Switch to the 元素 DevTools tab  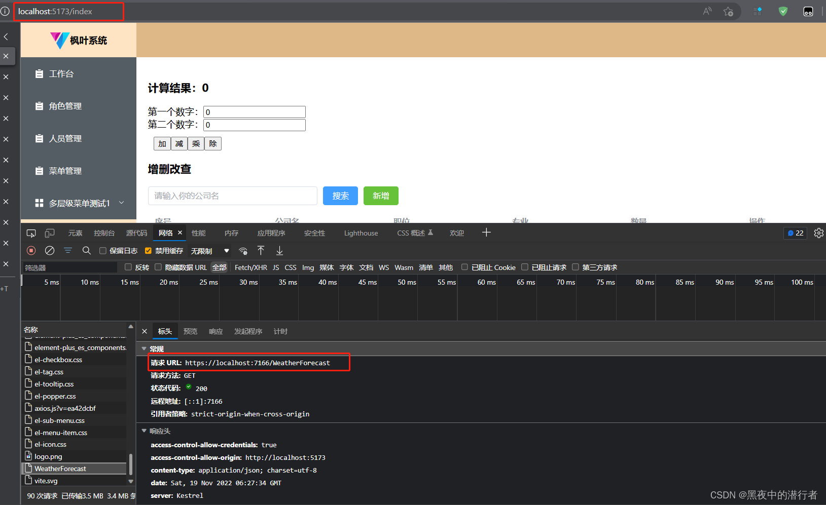pos(75,233)
